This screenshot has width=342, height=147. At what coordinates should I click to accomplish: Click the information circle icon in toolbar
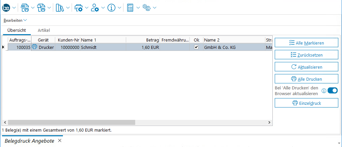click(x=111, y=7)
